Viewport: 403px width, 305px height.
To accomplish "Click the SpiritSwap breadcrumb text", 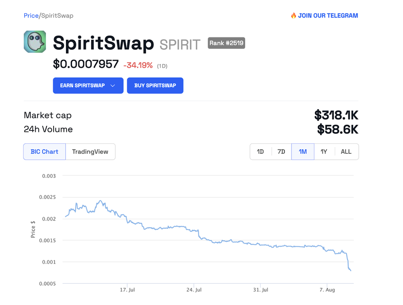I will coord(57,16).
